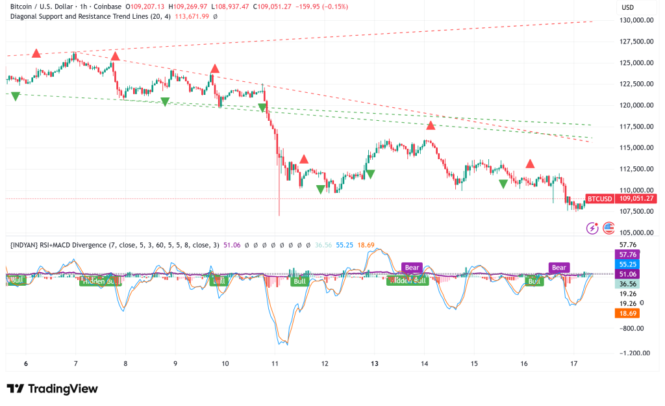Click the TradingView logo
This screenshot has width=665, height=406.
pos(52,388)
